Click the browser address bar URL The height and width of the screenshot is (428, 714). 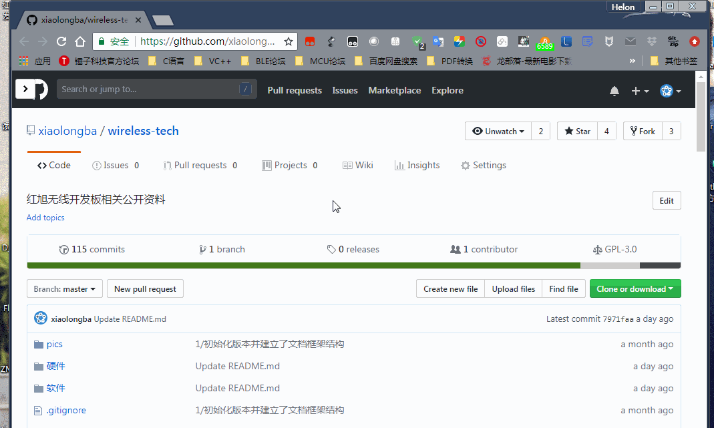pos(207,41)
